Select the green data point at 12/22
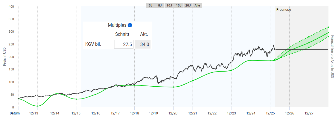Screen dimensions: 334x117 pyautogui.click(x=212, y=72)
